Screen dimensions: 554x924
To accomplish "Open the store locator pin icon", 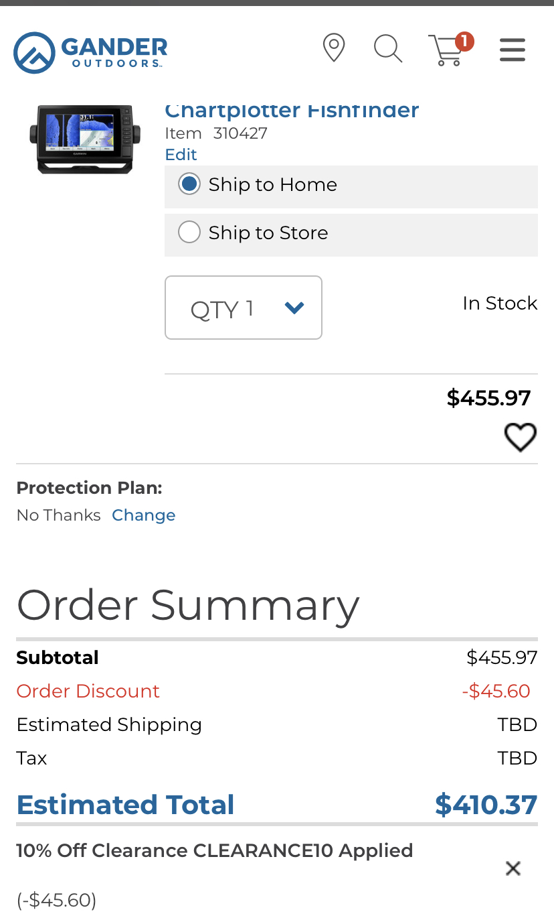I will tap(333, 48).
